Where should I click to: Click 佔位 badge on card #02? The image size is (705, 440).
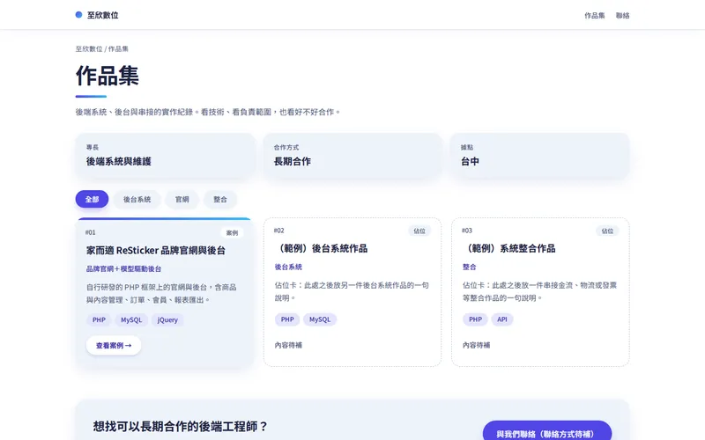tap(419, 231)
